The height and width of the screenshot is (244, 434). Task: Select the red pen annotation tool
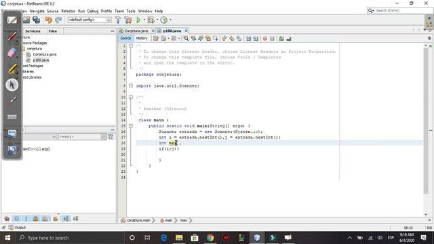[12, 36]
